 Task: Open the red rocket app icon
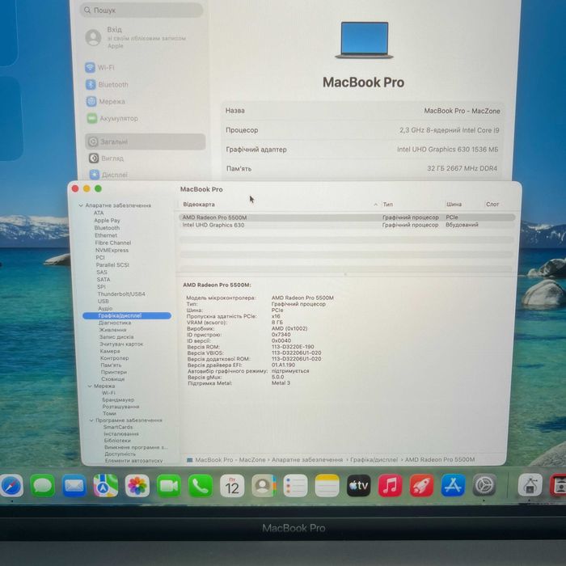[x=421, y=486]
